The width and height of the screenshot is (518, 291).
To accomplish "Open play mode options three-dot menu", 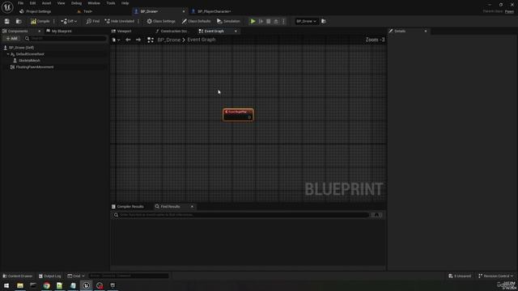I will point(283,21).
